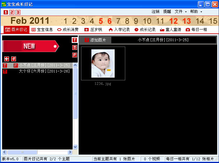Click the T icon beside NEW banner
Viewport: 219px width, 163px height.
click(75, 40)
